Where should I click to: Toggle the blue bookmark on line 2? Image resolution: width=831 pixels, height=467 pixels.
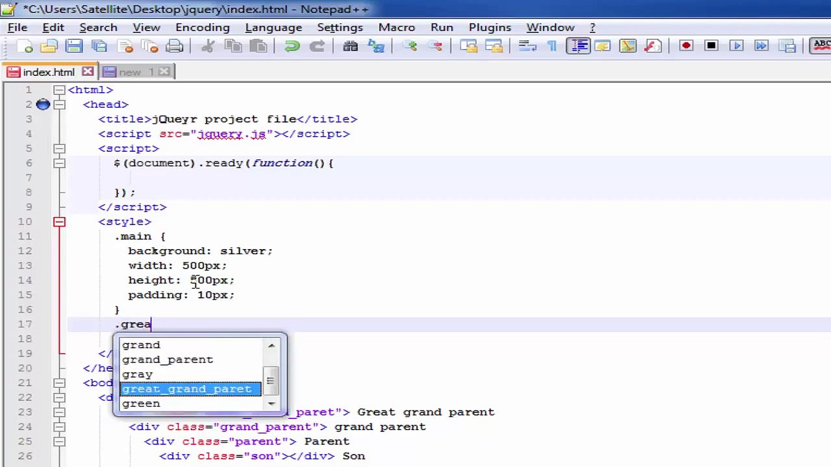pos(43,104)
